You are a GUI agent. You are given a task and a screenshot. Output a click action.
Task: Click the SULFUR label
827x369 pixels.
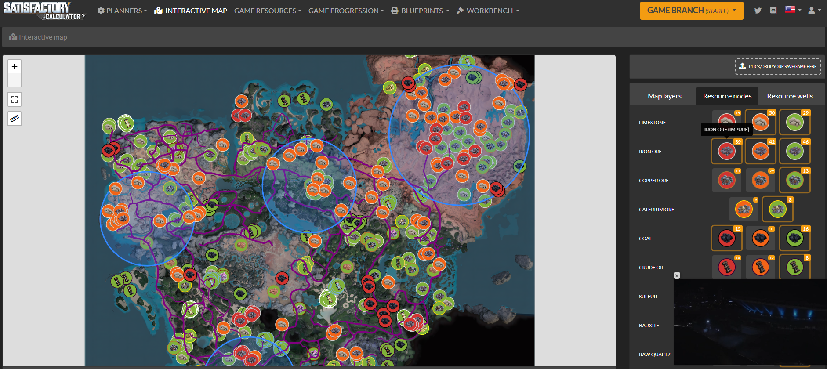pos(648,297)
